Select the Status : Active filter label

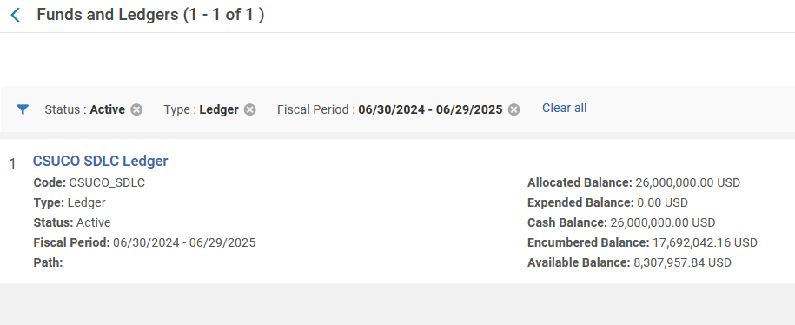[x=84, y=109]
